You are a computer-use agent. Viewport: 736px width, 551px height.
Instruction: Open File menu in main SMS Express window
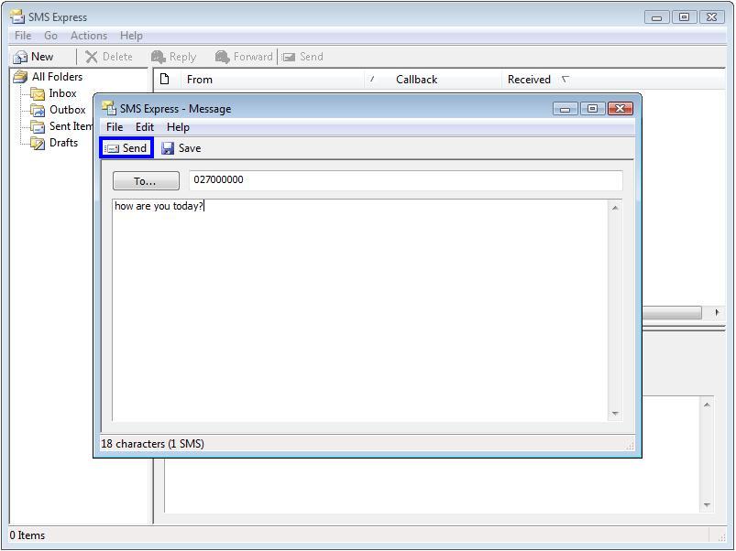pyautogui.click(x=23, y=36)
